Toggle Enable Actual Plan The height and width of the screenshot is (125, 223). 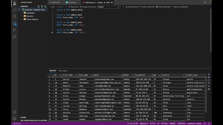(x=147, y=7)
